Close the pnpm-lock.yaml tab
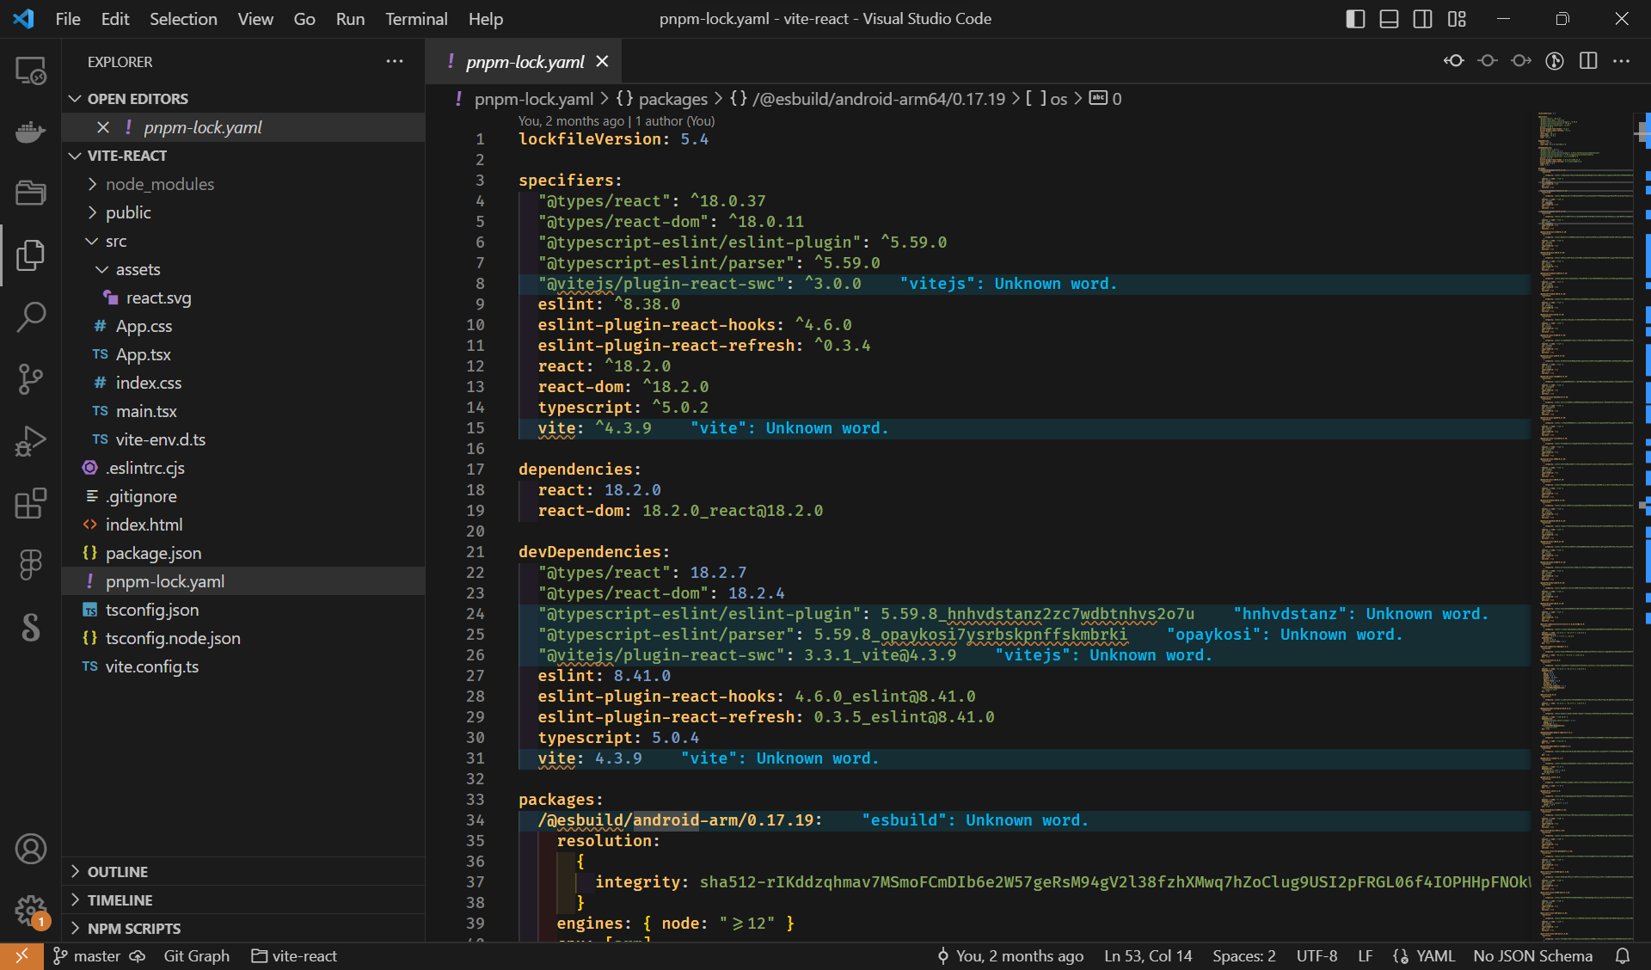This screenshot has height=970, width=1651. (602, 62)
